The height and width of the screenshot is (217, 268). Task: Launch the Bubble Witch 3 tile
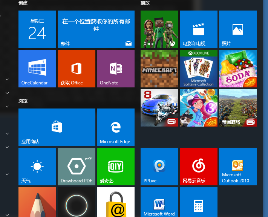coord(199,108)
